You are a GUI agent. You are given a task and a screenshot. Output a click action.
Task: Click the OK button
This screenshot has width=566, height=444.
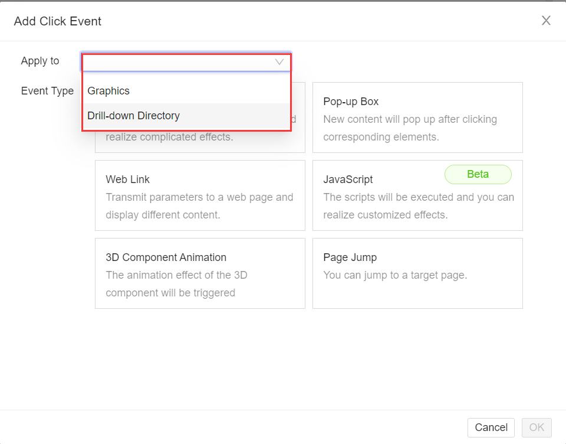point(537,427)
